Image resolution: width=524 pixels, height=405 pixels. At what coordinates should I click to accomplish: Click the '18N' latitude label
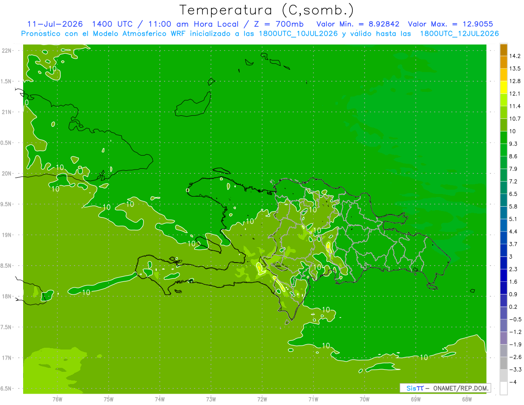(x=7, y=296)
